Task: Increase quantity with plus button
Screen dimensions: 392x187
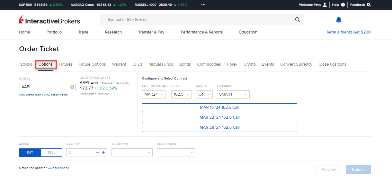Action: pos(103,152)
